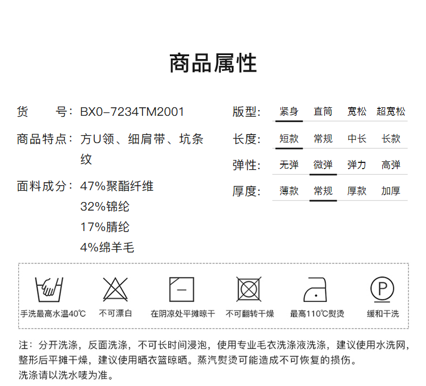Select 微弹 elasticity option

pos(323,165)
